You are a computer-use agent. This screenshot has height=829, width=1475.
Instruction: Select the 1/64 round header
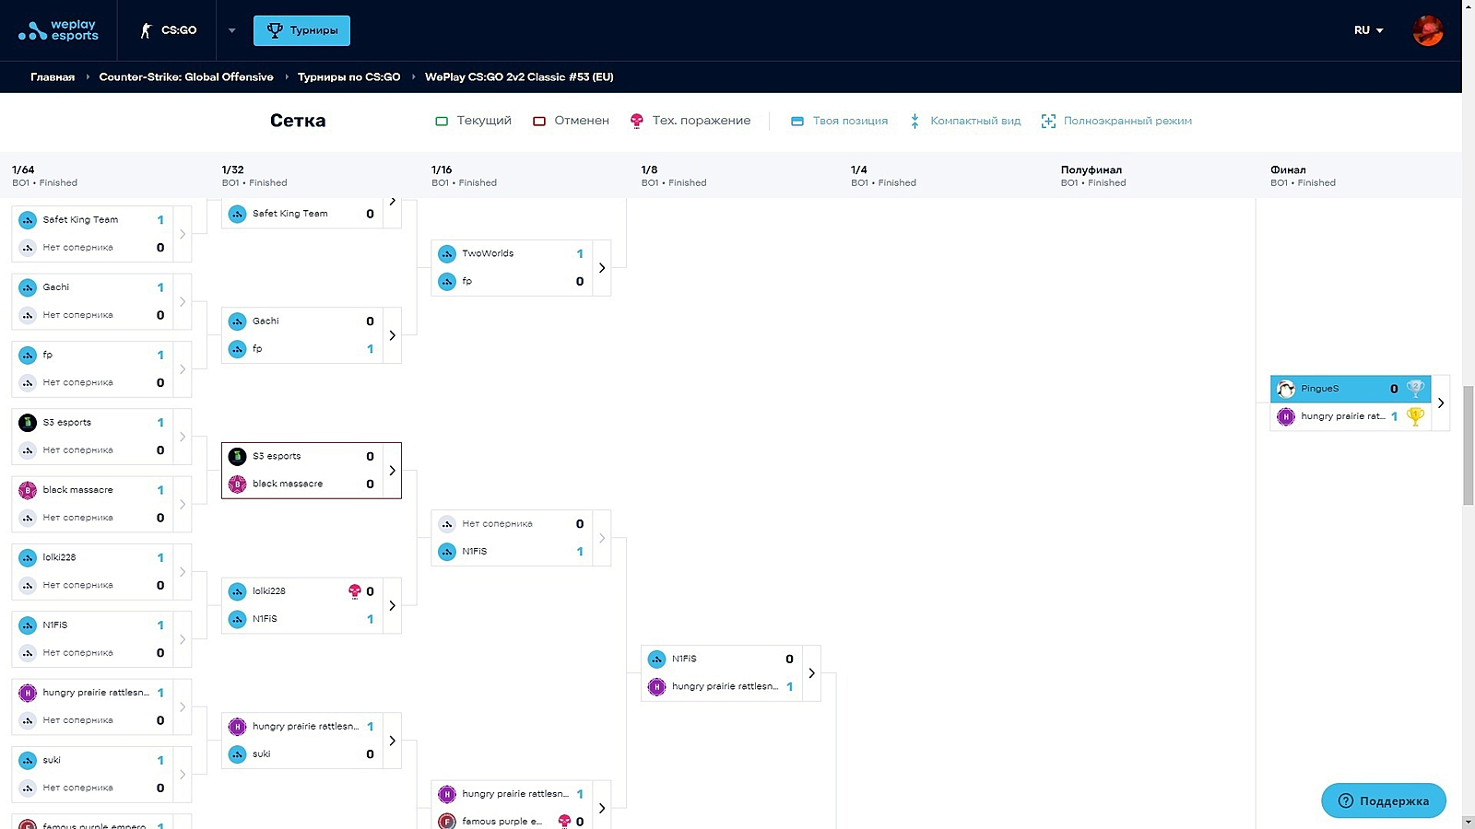[x=44, y=175]
